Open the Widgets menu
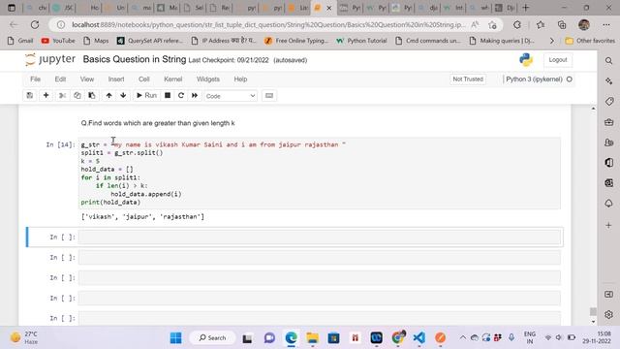 point(208,79)
